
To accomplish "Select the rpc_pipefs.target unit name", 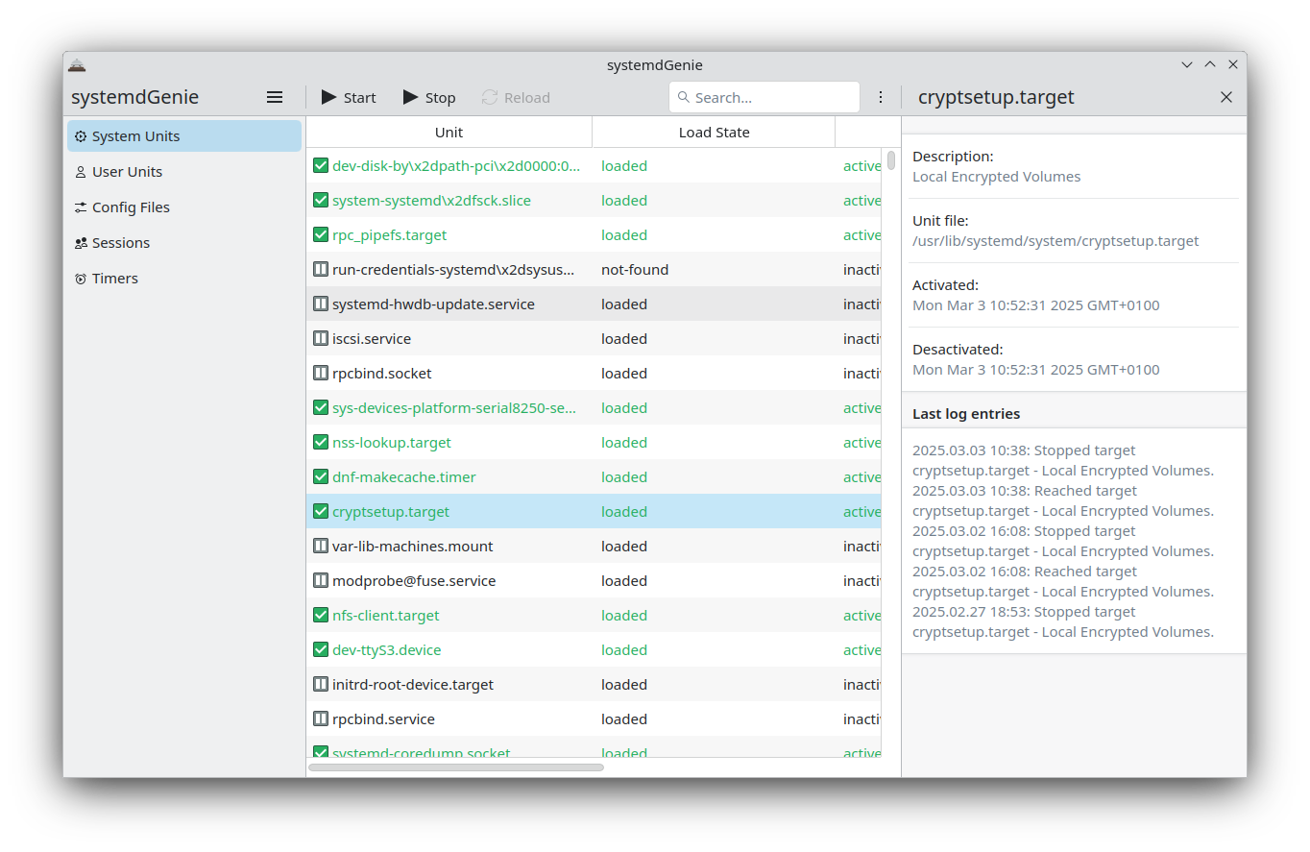I will pyautogui.click(x=389, y=235).
